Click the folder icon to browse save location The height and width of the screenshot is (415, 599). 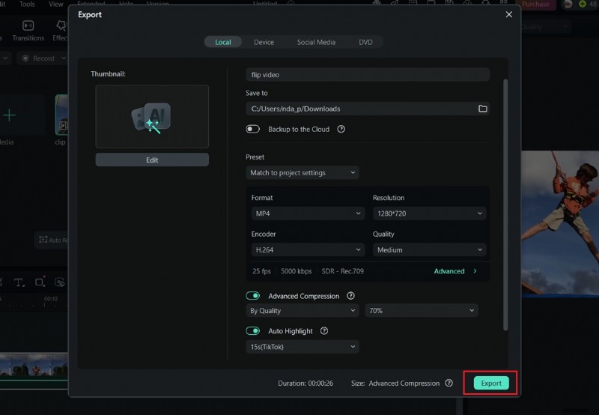point(483,109)
